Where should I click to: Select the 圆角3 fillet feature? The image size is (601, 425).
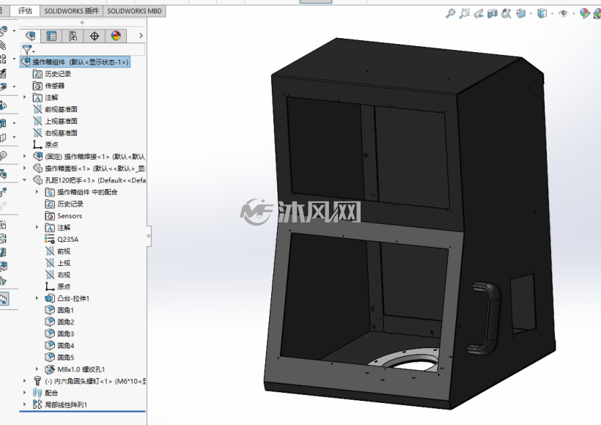click(x=59, y=333)
